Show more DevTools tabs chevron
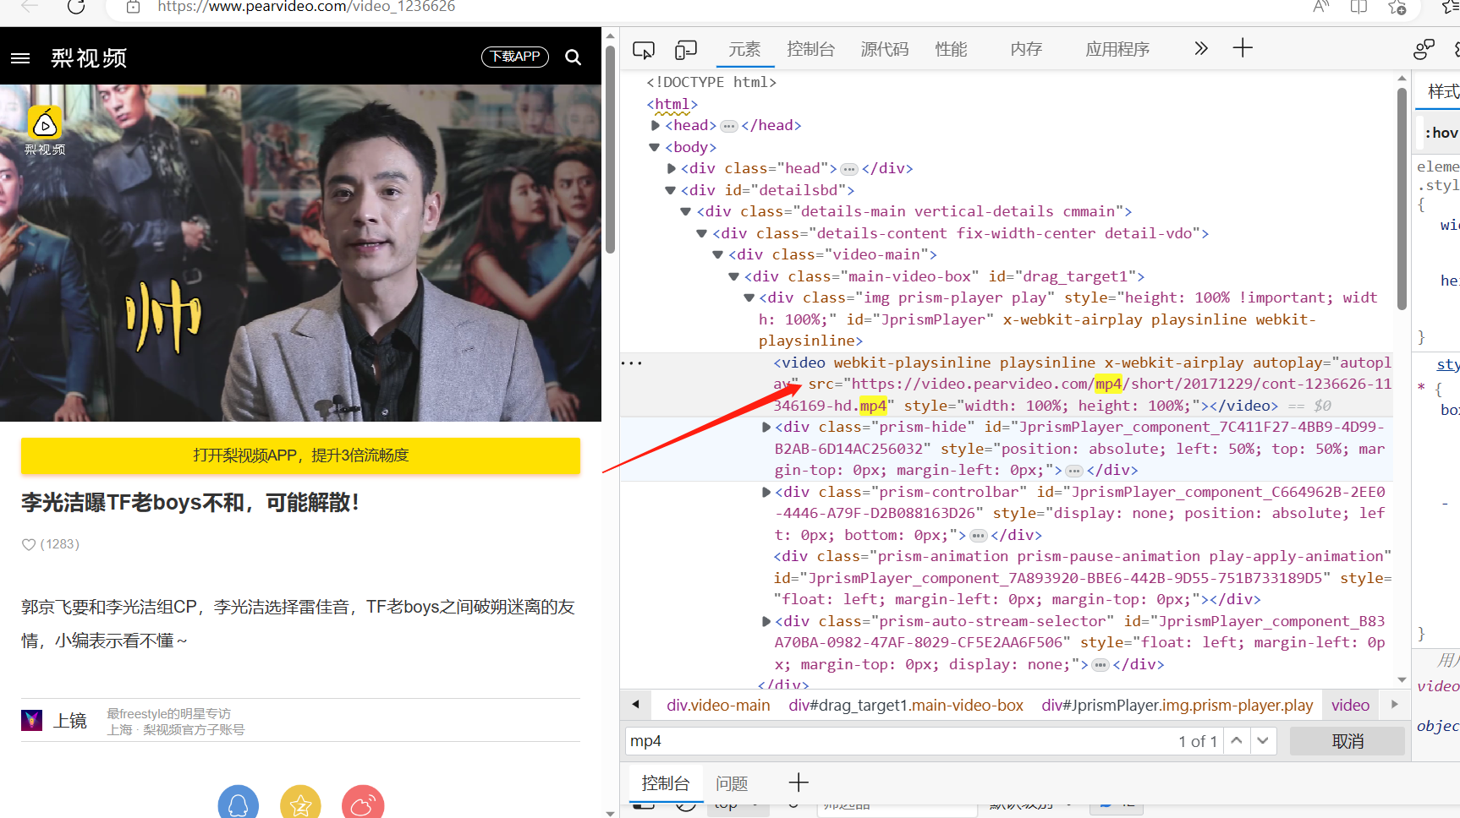1460x818 pixels. click(x=1201, y=48)
